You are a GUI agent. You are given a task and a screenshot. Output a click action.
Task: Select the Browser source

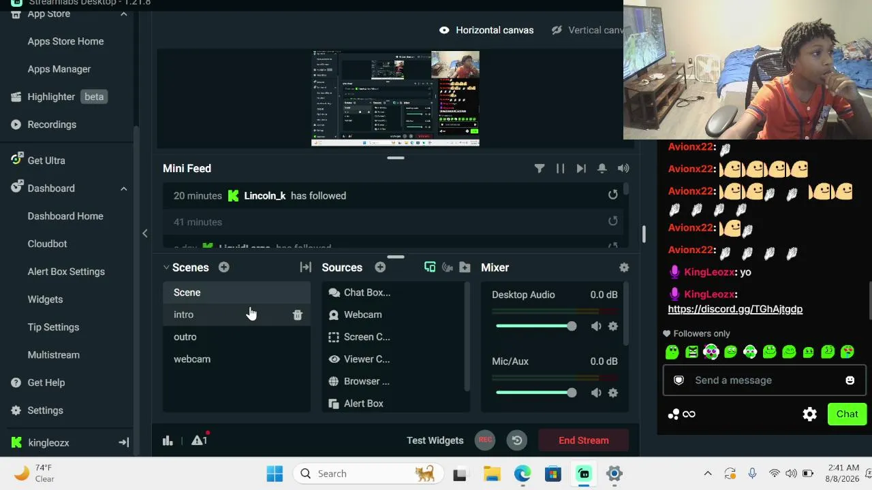(393, 381)
